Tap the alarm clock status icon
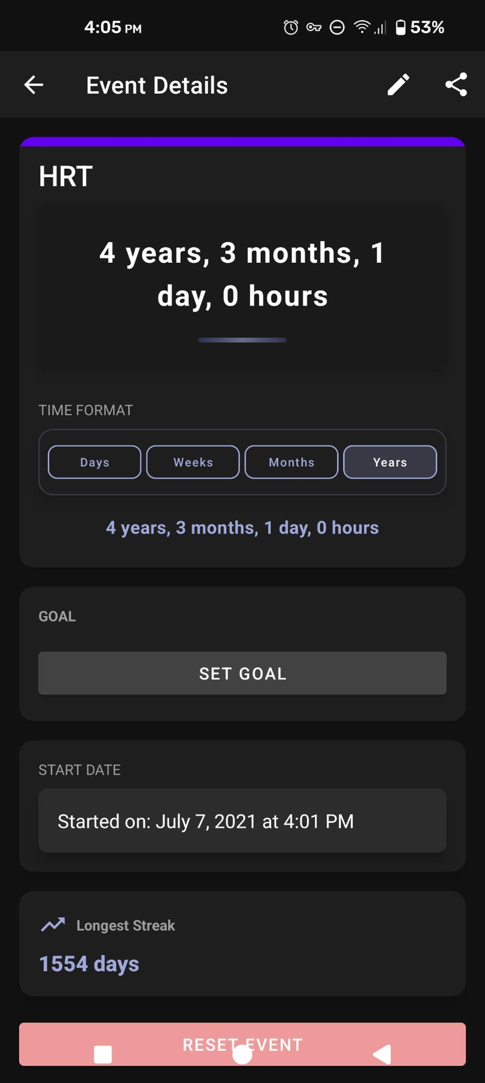Screen dimensions: 485x1083 pyautogui.click(x=291, y=27)
